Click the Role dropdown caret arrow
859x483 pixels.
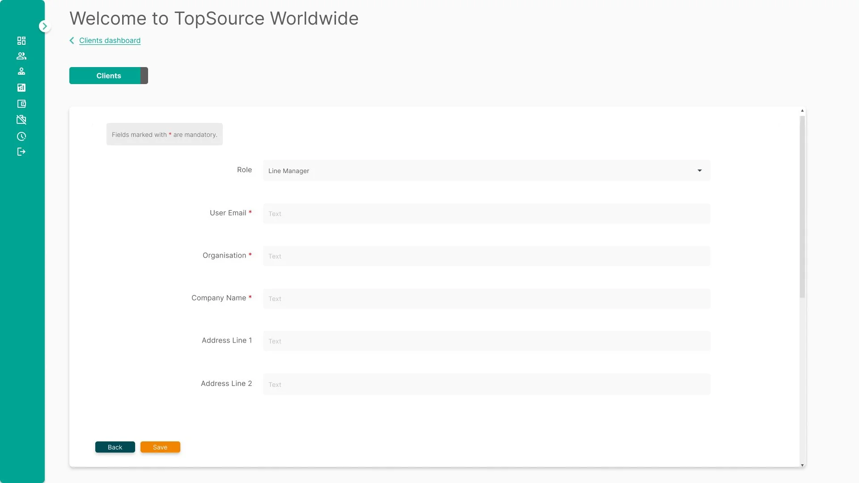coord(699,170)
